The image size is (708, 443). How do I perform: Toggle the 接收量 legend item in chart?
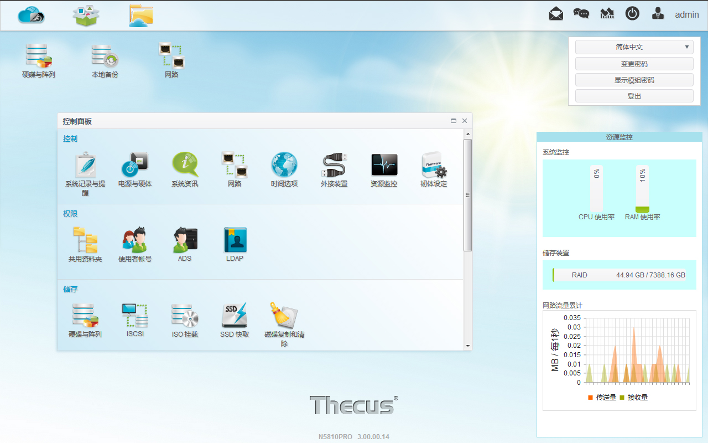pyautogui.click(x=633, y=398)
